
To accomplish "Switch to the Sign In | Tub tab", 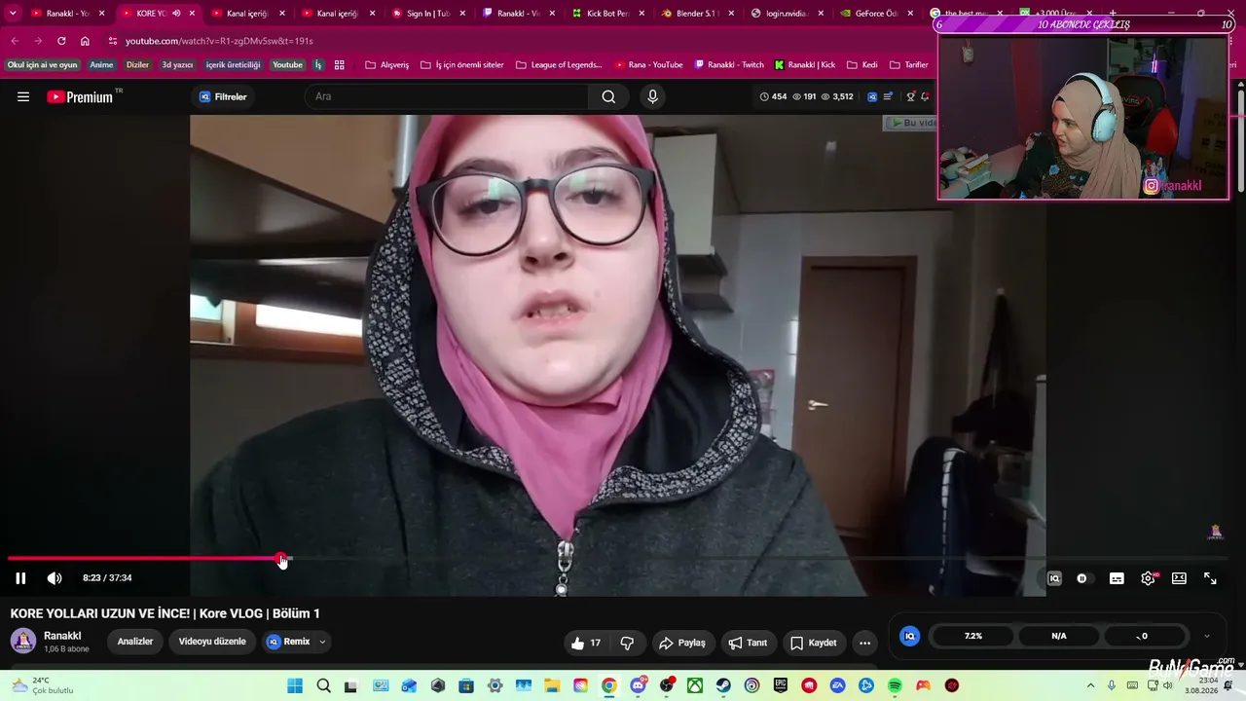I will click(429, 14).
